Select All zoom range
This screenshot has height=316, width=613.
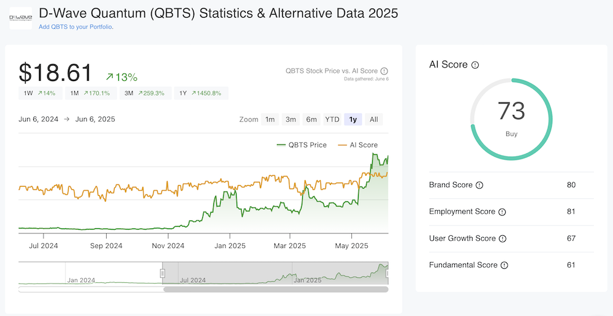374,119
